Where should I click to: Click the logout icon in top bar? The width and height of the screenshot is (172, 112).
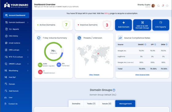click(167, 6)
